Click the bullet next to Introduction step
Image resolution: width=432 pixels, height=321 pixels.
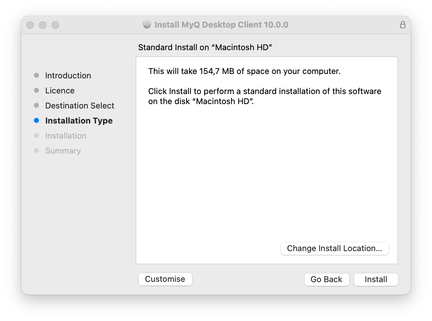coord(36,75)
